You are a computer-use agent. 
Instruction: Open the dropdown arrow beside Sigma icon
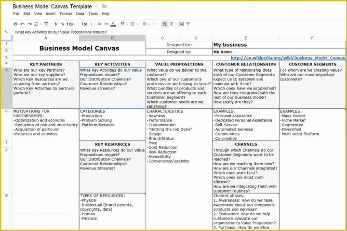(176, 24)
